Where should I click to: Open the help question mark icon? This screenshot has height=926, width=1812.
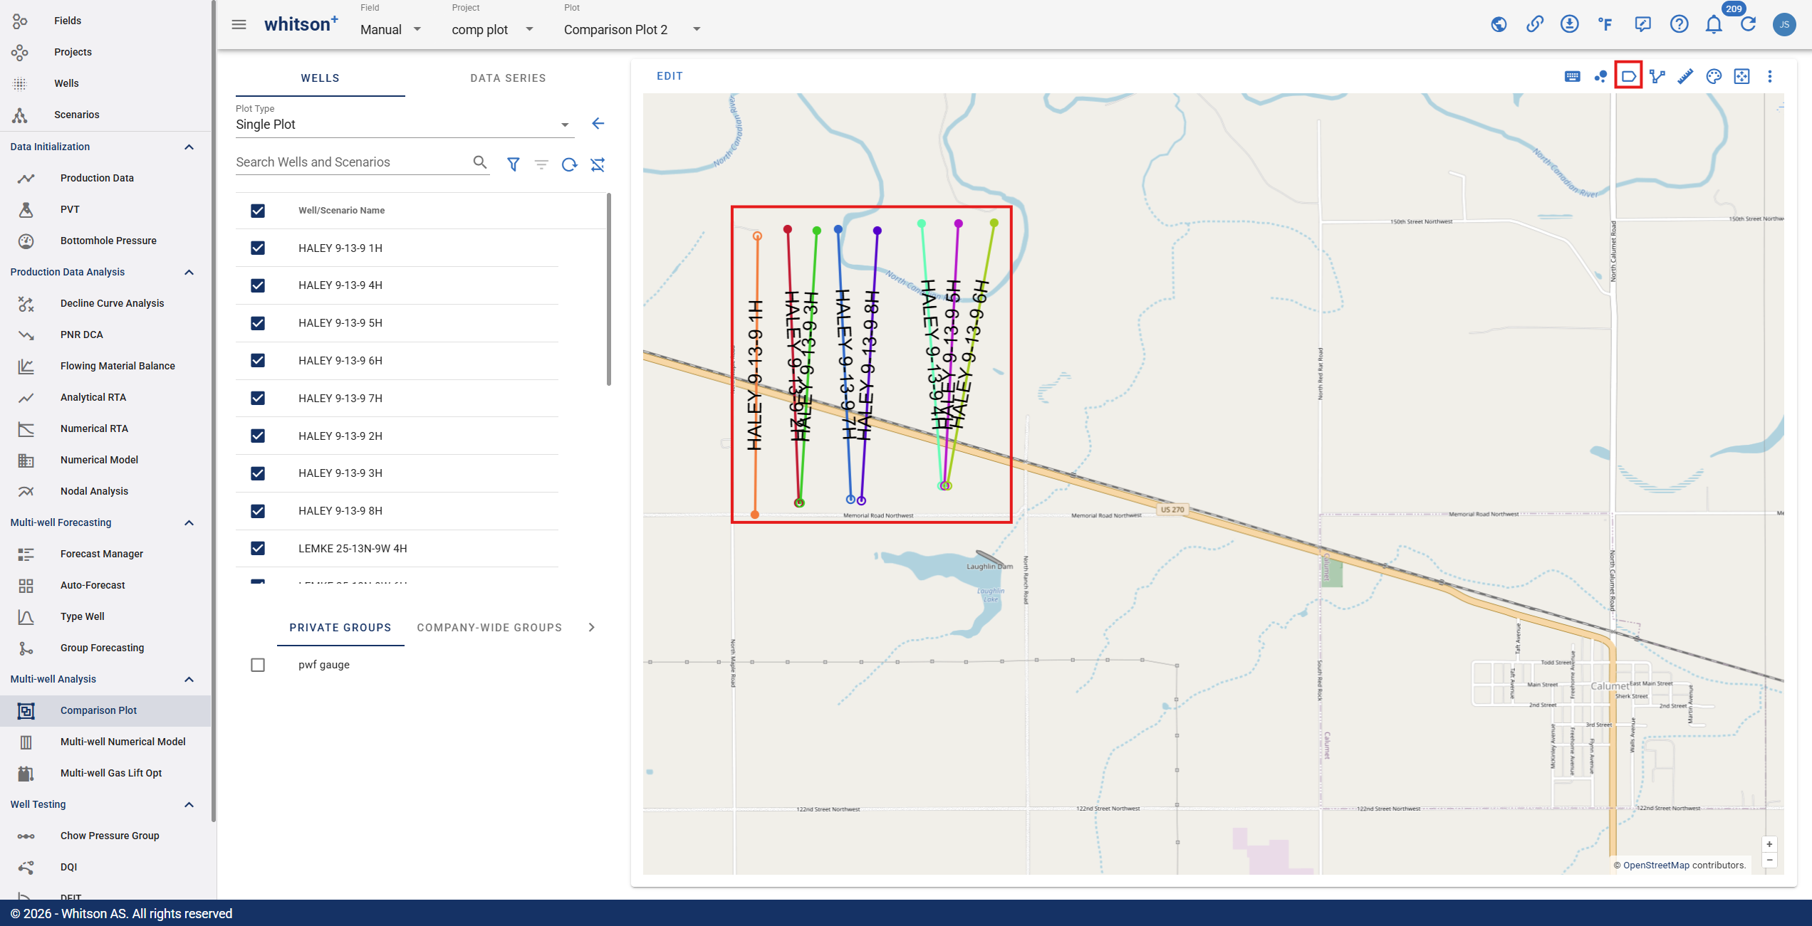[1679, 25]
